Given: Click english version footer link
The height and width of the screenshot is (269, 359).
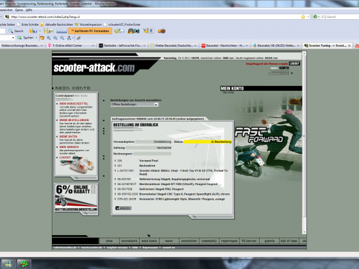Looking at the screenshot, I should [117, 247].
